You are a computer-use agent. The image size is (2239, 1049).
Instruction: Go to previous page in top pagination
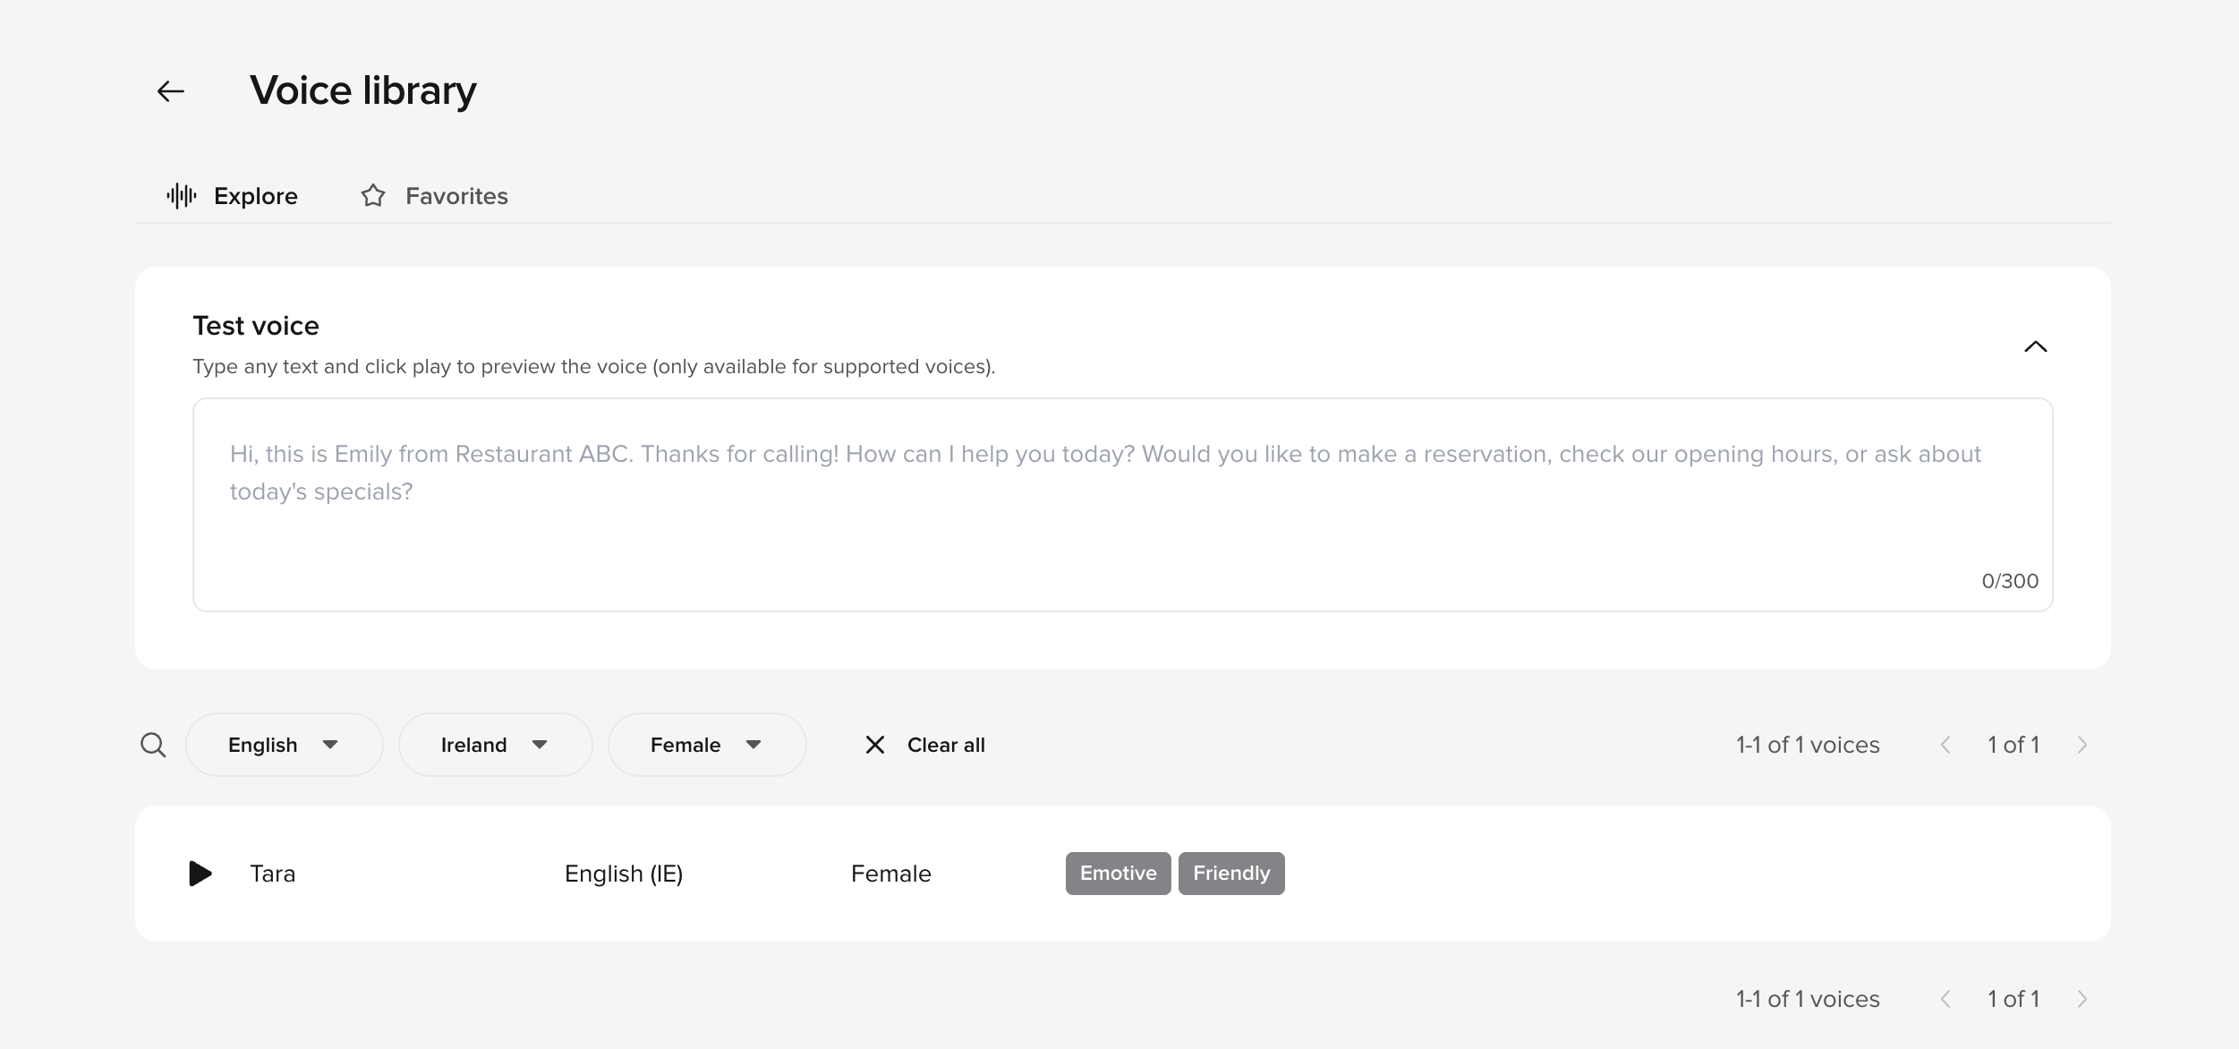click(x=1945, y=745)
